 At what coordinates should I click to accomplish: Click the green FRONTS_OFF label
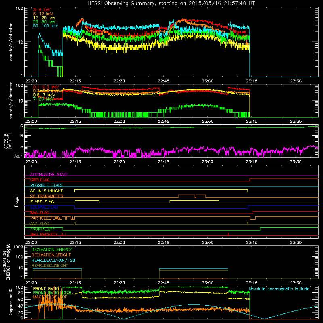pyautogui.click(x=42, y=229)
